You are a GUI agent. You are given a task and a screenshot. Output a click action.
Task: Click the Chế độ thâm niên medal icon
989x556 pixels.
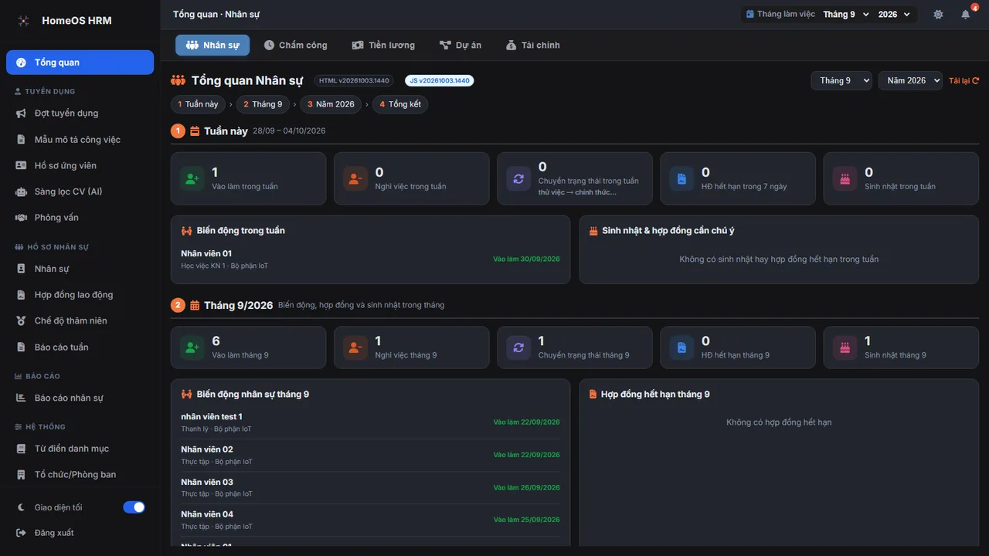pyautogui.click(x=21, y=321)
